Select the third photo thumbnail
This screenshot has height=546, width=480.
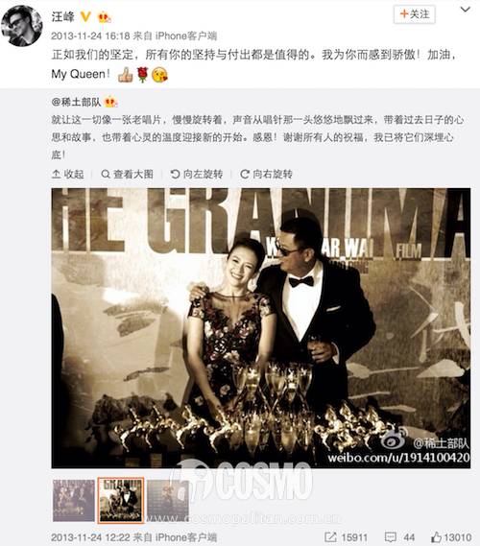(x=168, y=500)
